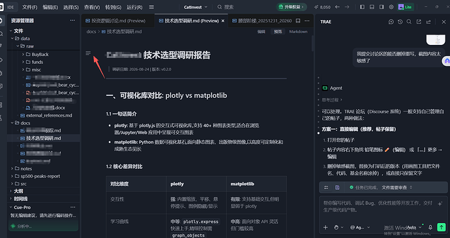Open the document outline icon beside title

click(x=88, y=53)
